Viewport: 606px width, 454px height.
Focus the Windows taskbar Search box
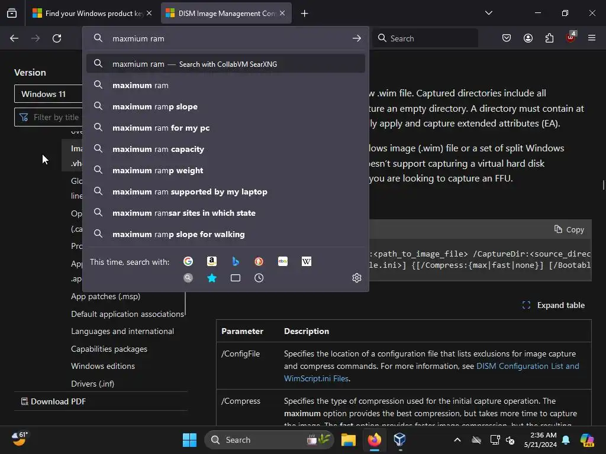pyautogui.click(x=269, y=440)
